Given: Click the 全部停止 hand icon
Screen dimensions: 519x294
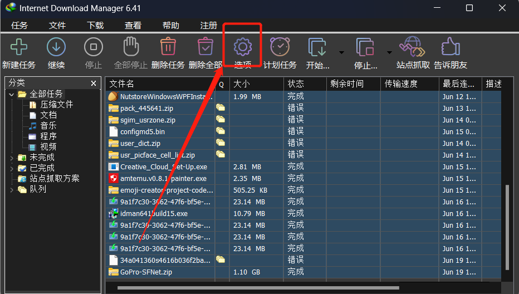Looking at the screenshot, I should 131,46.
